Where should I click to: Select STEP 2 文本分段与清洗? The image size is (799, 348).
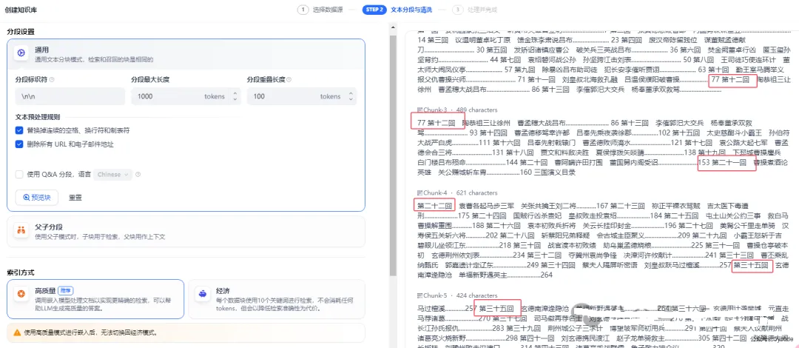(397, 9)
